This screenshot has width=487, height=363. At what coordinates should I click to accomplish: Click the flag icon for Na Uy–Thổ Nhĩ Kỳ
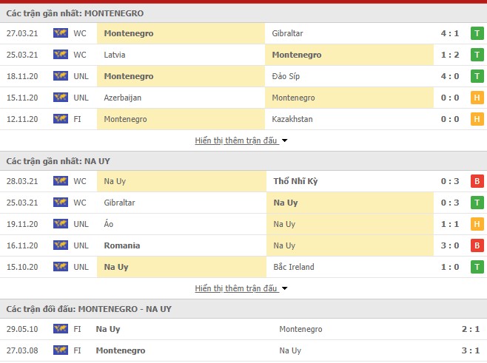coord(61,181)
